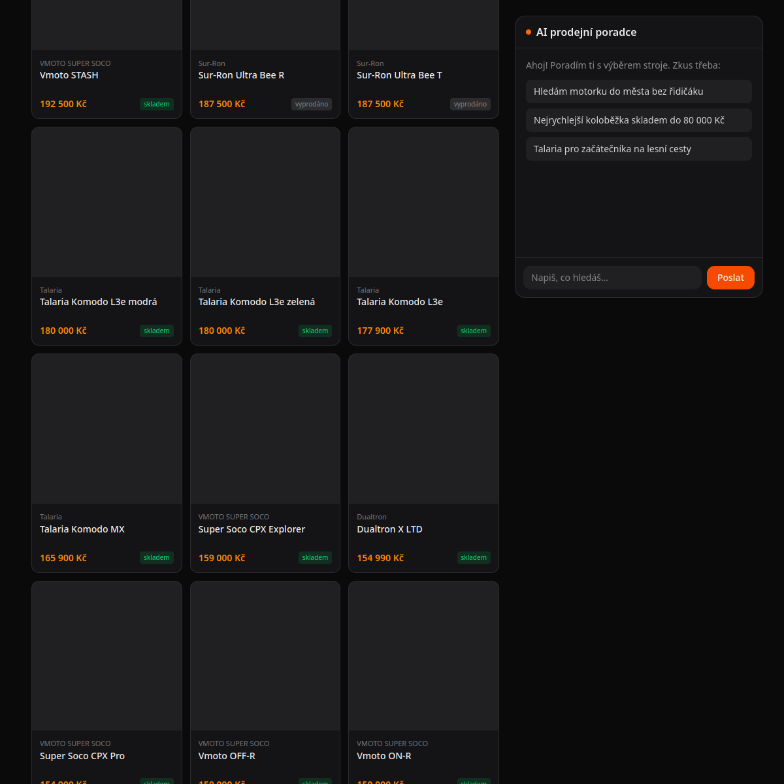
Task: Open the Vmoto STASH product title
Action: (69, 75)
